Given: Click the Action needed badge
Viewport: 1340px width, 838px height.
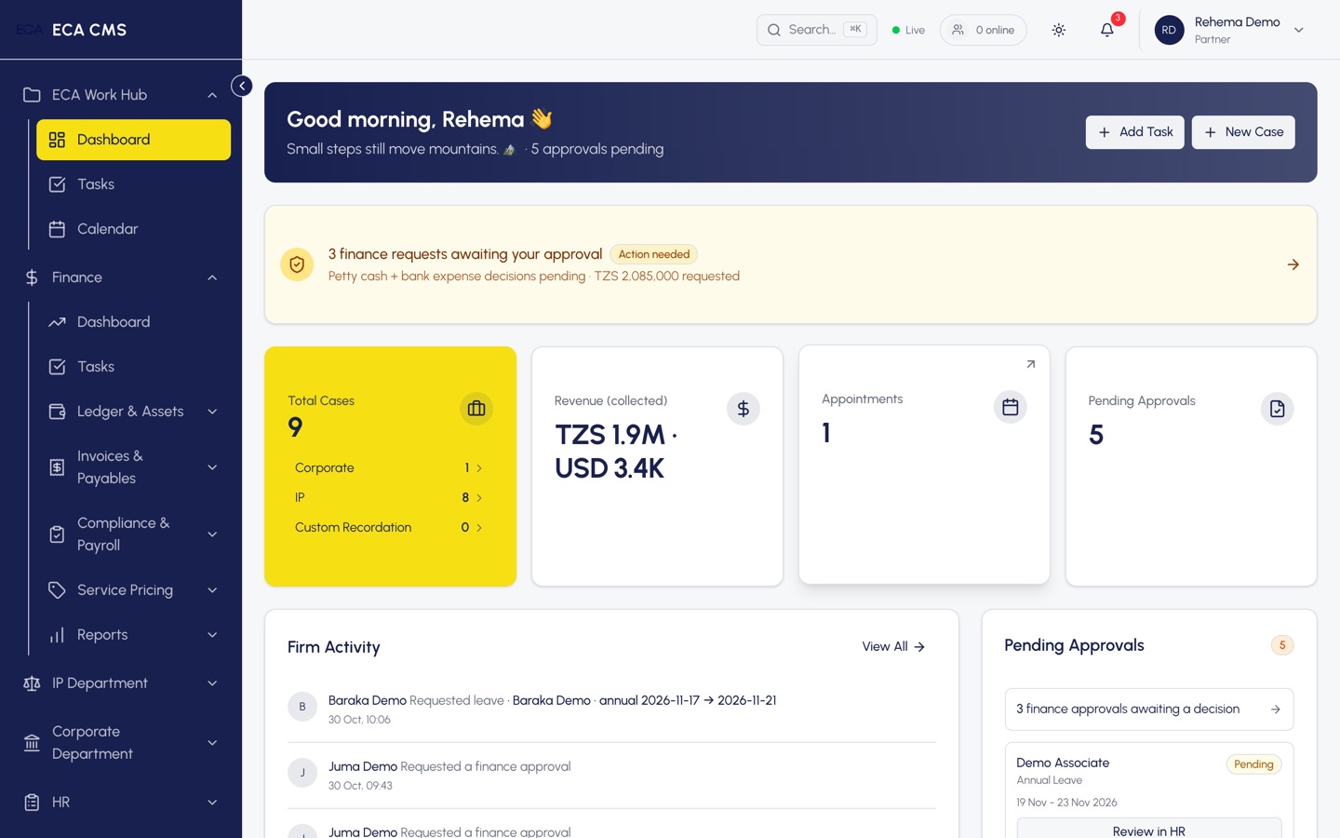Looking at the screenshot, I should [654, 254].
